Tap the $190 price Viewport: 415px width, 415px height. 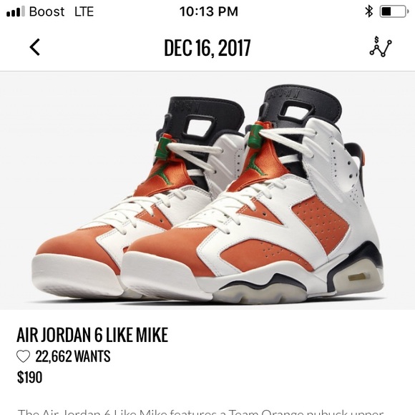[29, 377]
